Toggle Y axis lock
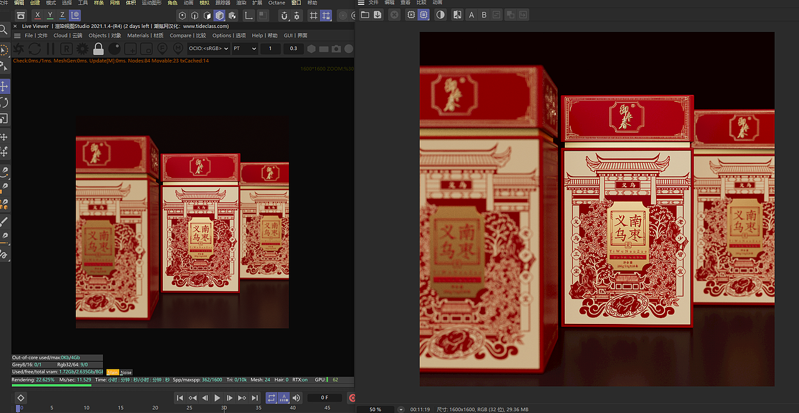The width and height of the screenshot is (799, 413). (50, 15)
